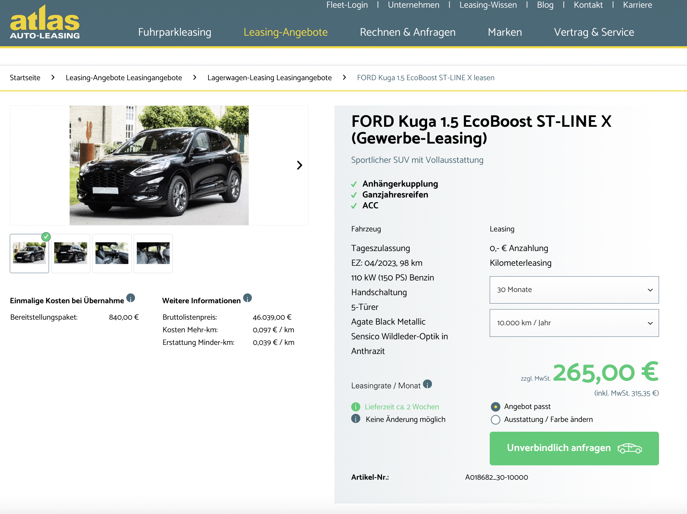Select second thumbnail of rear car view
Viewport: 687px width, 514px height.
71,253
